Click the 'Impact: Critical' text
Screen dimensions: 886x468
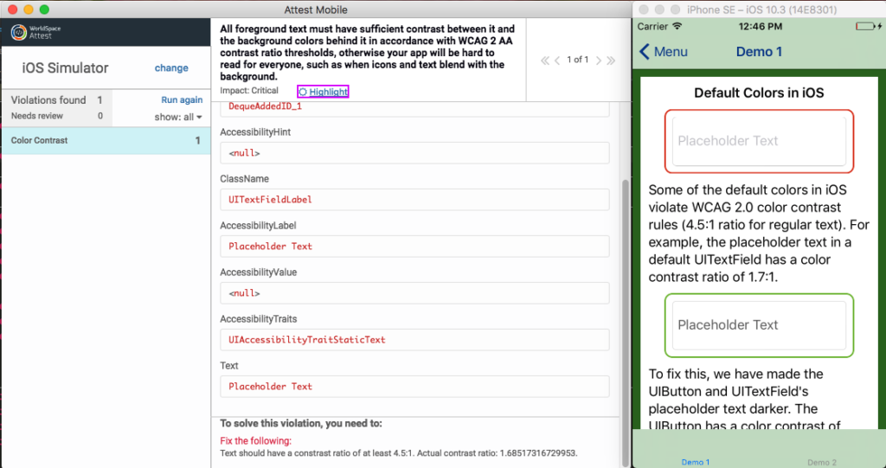[x=249, y=91]
